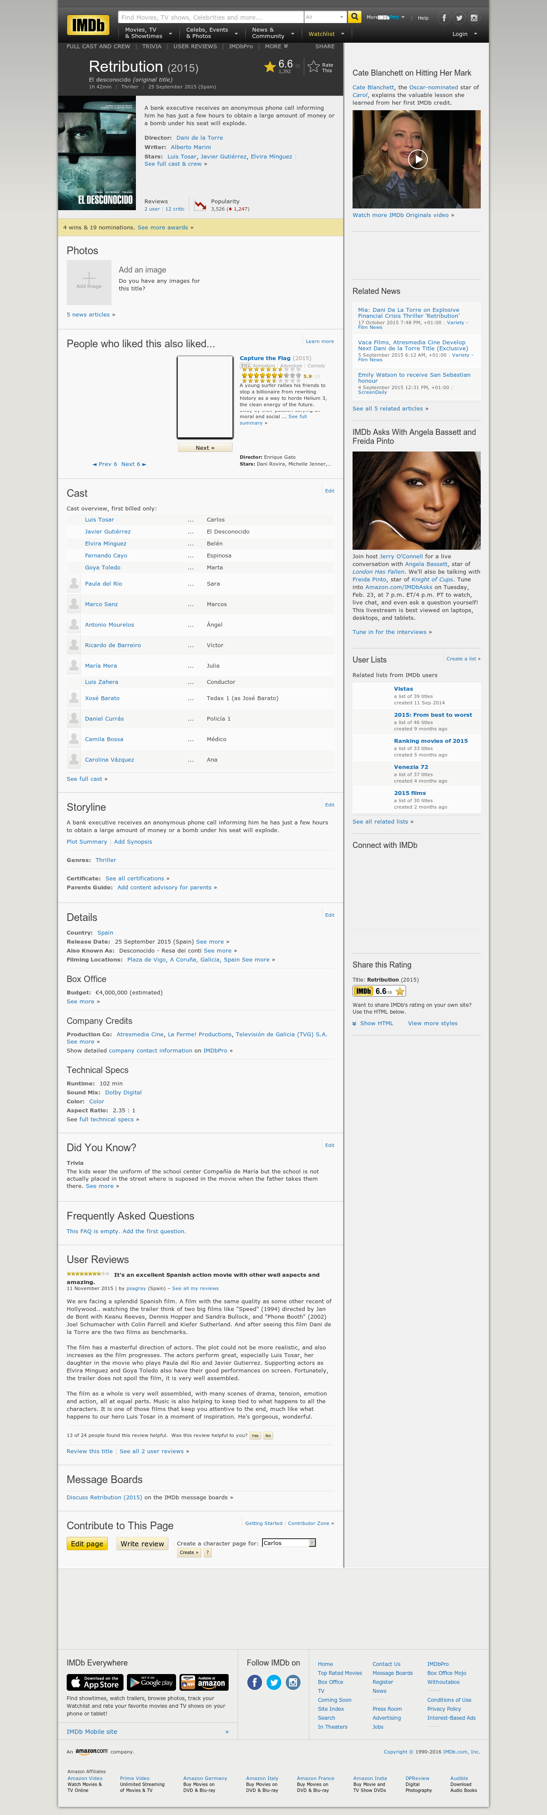Open the TRIVIA tab

(152, 47)
